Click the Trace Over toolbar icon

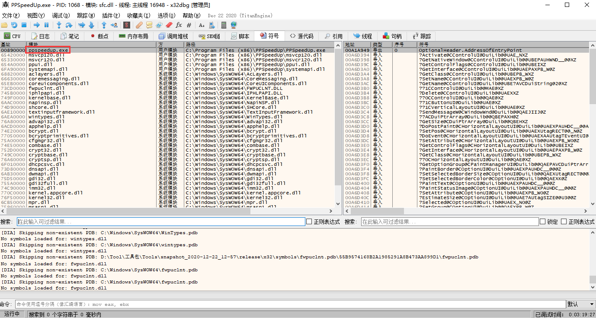[x=91, y=25]
